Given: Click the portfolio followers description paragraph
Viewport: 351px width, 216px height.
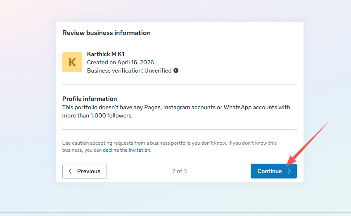Looking at the screenshot, I should tap(176, 111).
